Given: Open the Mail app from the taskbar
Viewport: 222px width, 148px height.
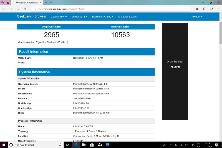Looking at the screenshot, I should (100, 145).
